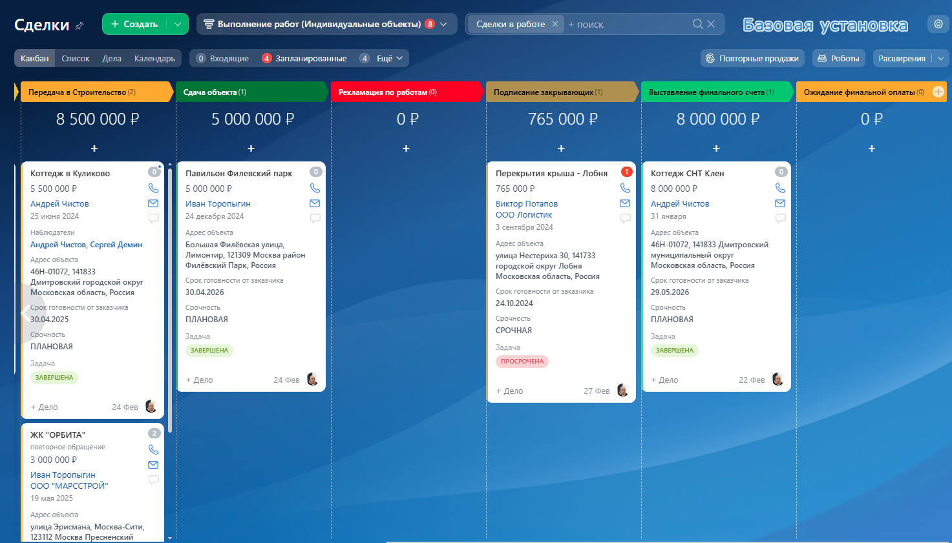The image size is (952, 543).
Task: Open the Расширения button
Action: click(x=902, y=58)
